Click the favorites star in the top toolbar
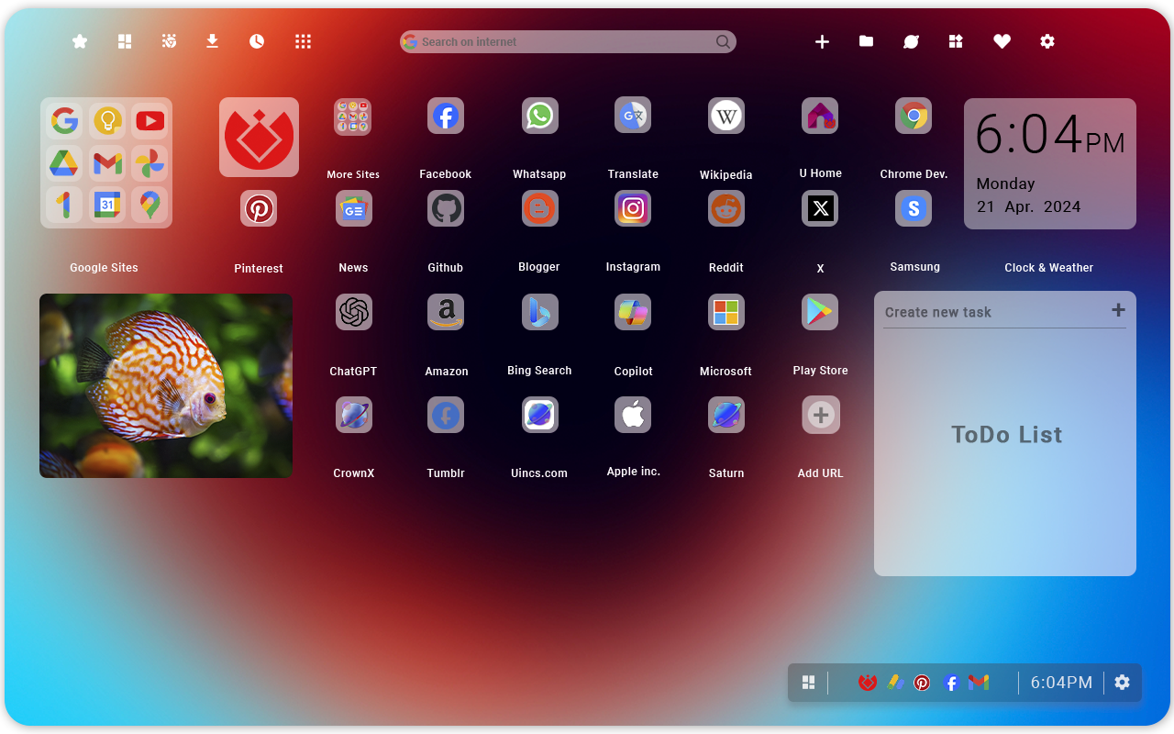 pos(79,41)
